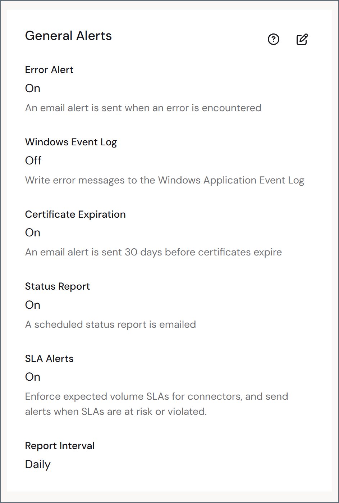Click "An email alert is sent when an error is encountered"
The width and height of the screenshot is (339, 503).
(x=143, y=108)
